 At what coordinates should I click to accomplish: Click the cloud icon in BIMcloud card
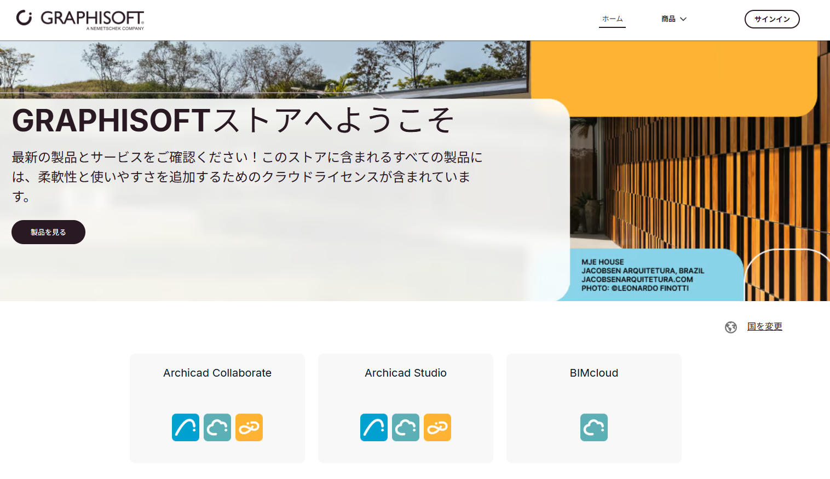[x=594, y=428]
